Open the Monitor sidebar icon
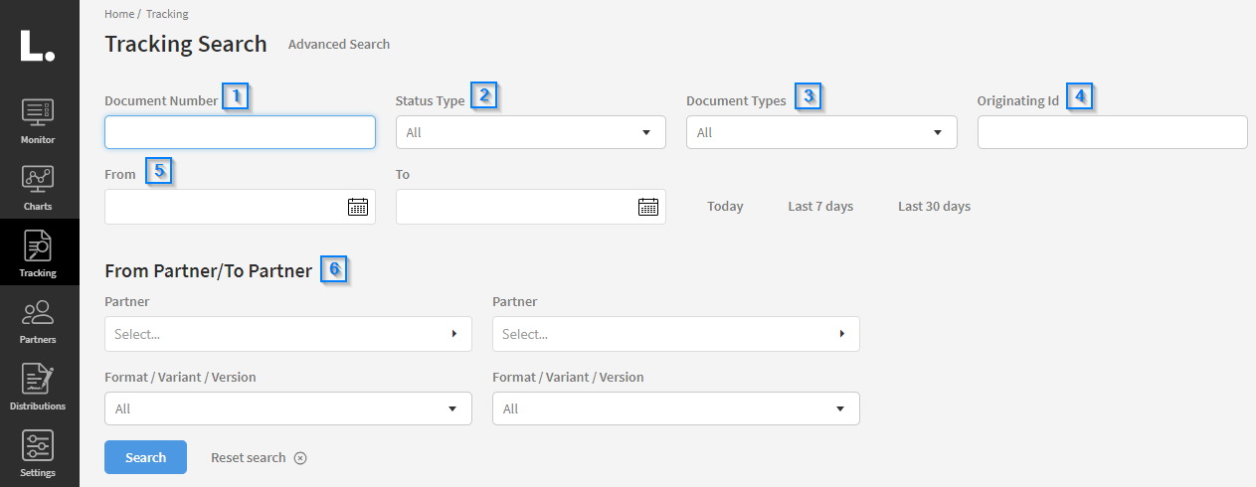This screenshot has width=1256, height=487. pyautogui.click(x=38, y=121)
